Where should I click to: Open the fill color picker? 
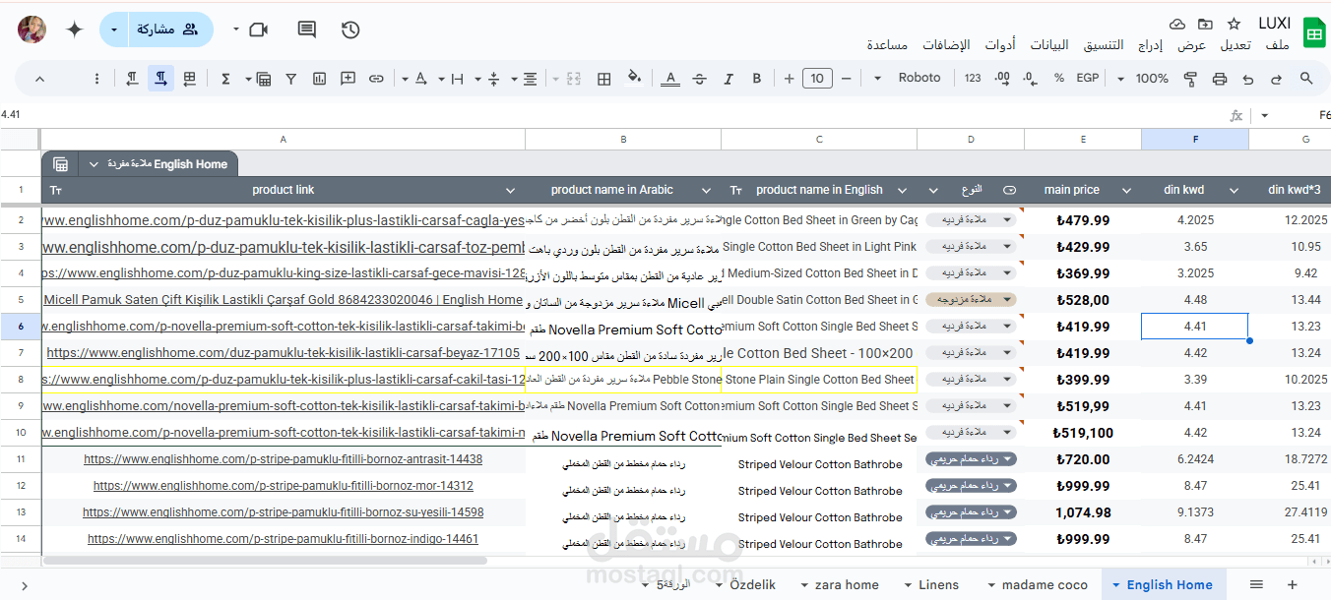click(x=634, y=79)
